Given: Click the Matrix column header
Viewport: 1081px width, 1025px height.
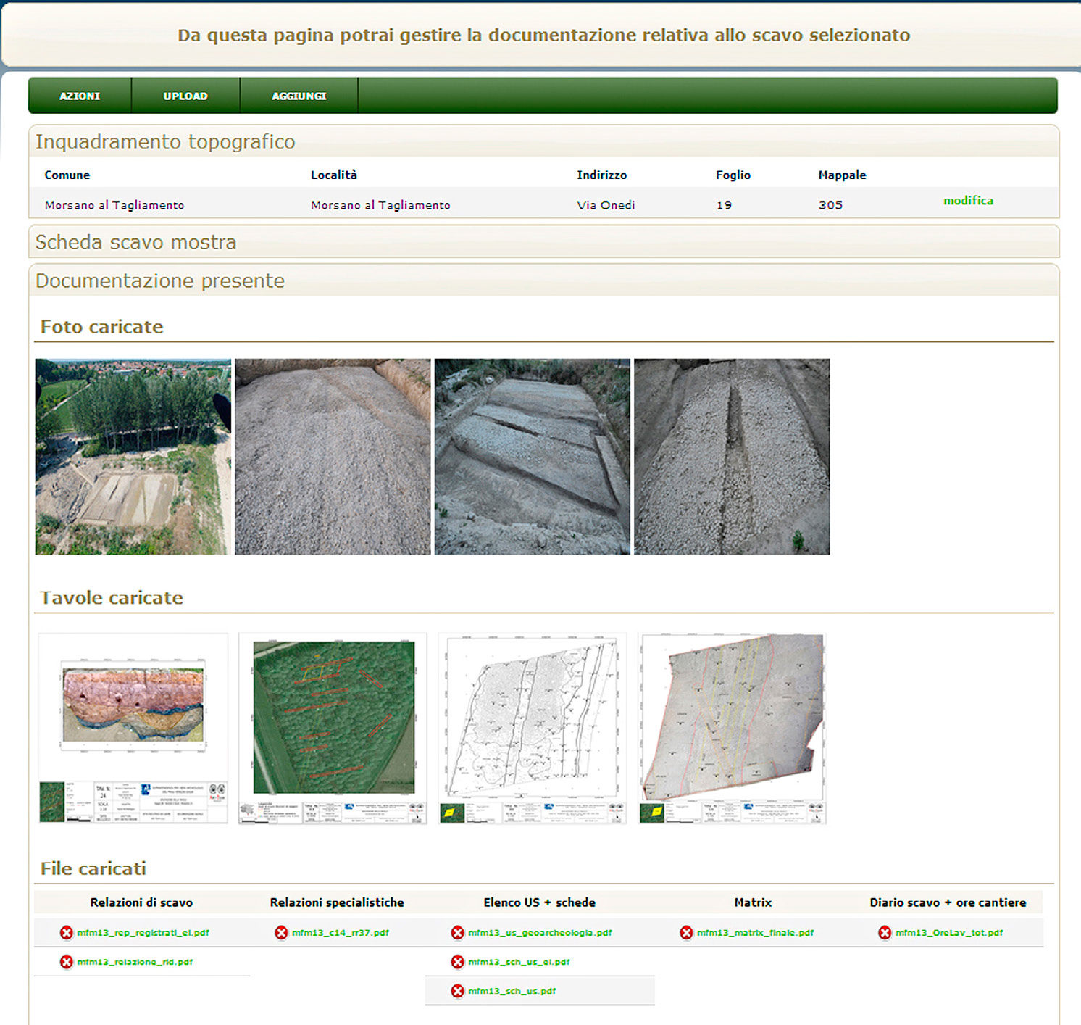Looking at the screenshot, I should [x=753, y=902].
